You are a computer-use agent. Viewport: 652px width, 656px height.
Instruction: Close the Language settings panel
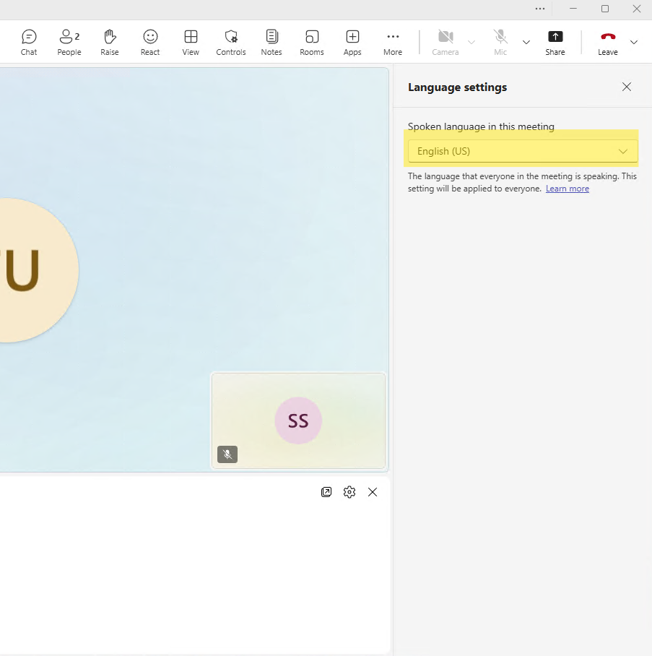click(x=627, y=87)
